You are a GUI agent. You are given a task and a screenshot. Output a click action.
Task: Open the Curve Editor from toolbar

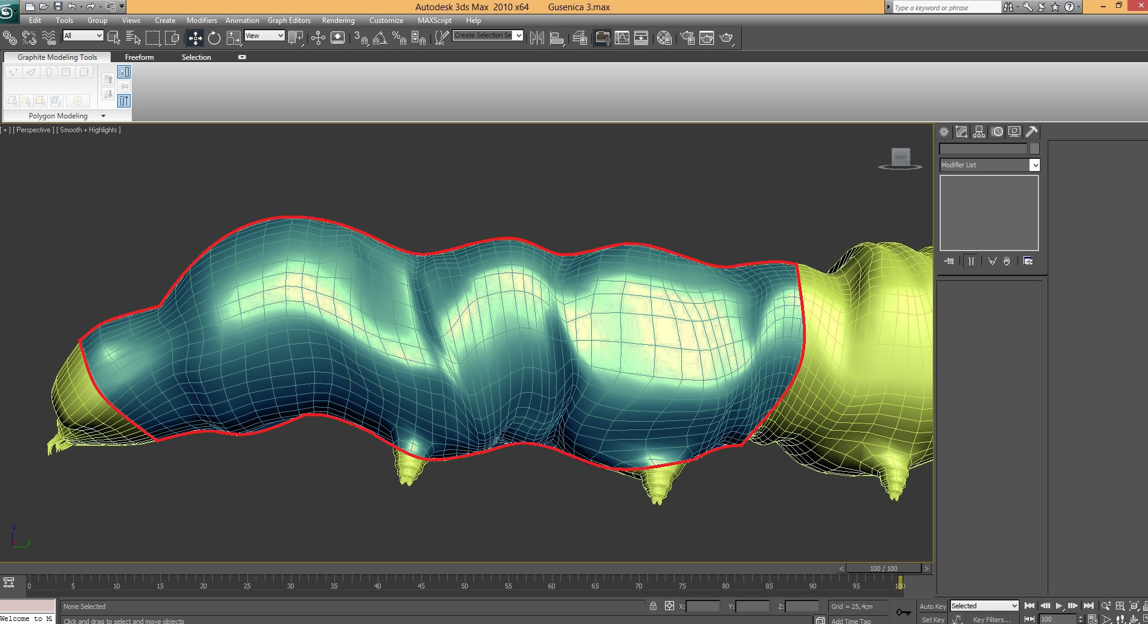[621, 38]
